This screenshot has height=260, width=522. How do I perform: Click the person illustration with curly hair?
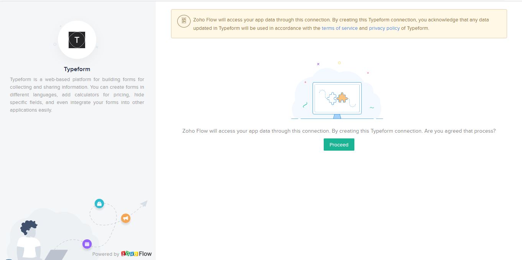(x=29, y=239)
